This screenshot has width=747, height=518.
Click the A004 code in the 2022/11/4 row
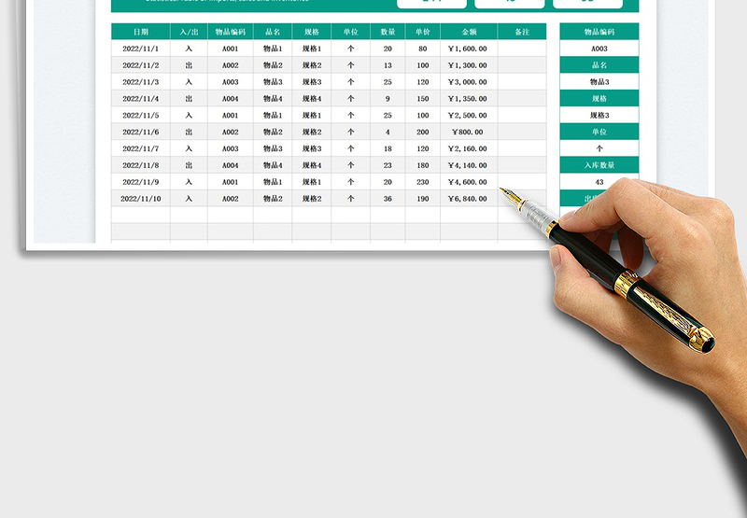231,99
